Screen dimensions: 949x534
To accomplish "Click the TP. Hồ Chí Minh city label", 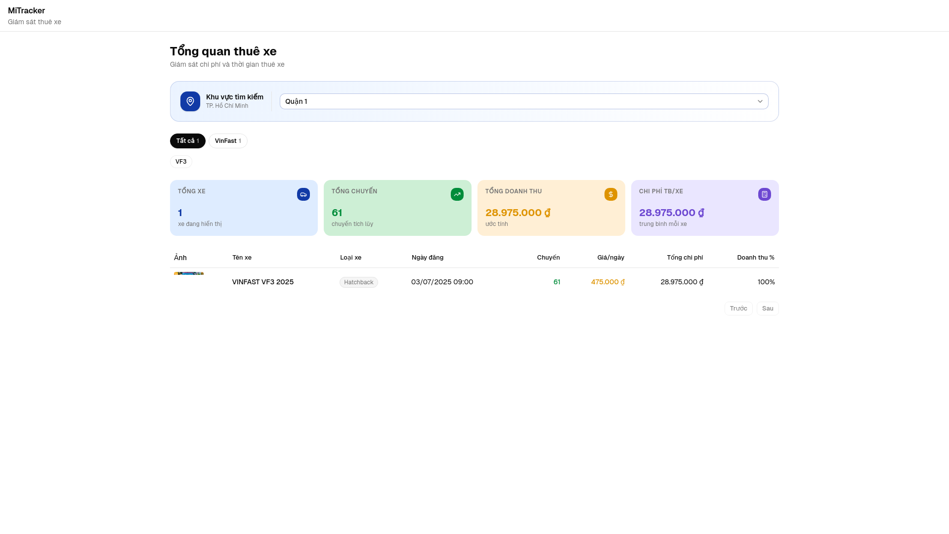I will click(x=227, y=106).
